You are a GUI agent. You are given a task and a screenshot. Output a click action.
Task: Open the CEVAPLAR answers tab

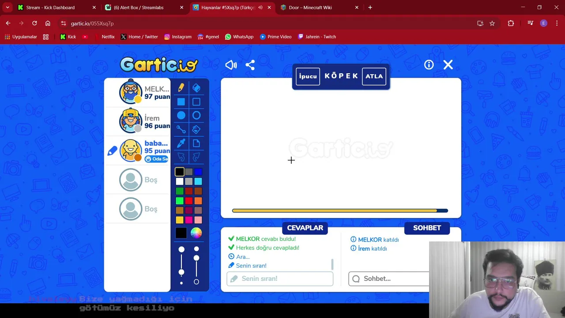coord(305,228)
